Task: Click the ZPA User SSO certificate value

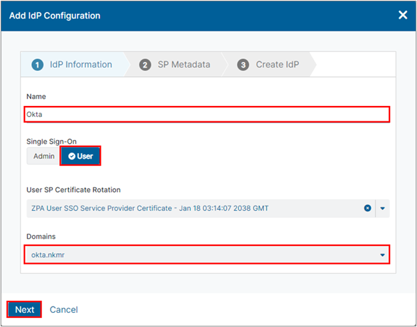Action: pyautogui.click(x=150, y=208)
